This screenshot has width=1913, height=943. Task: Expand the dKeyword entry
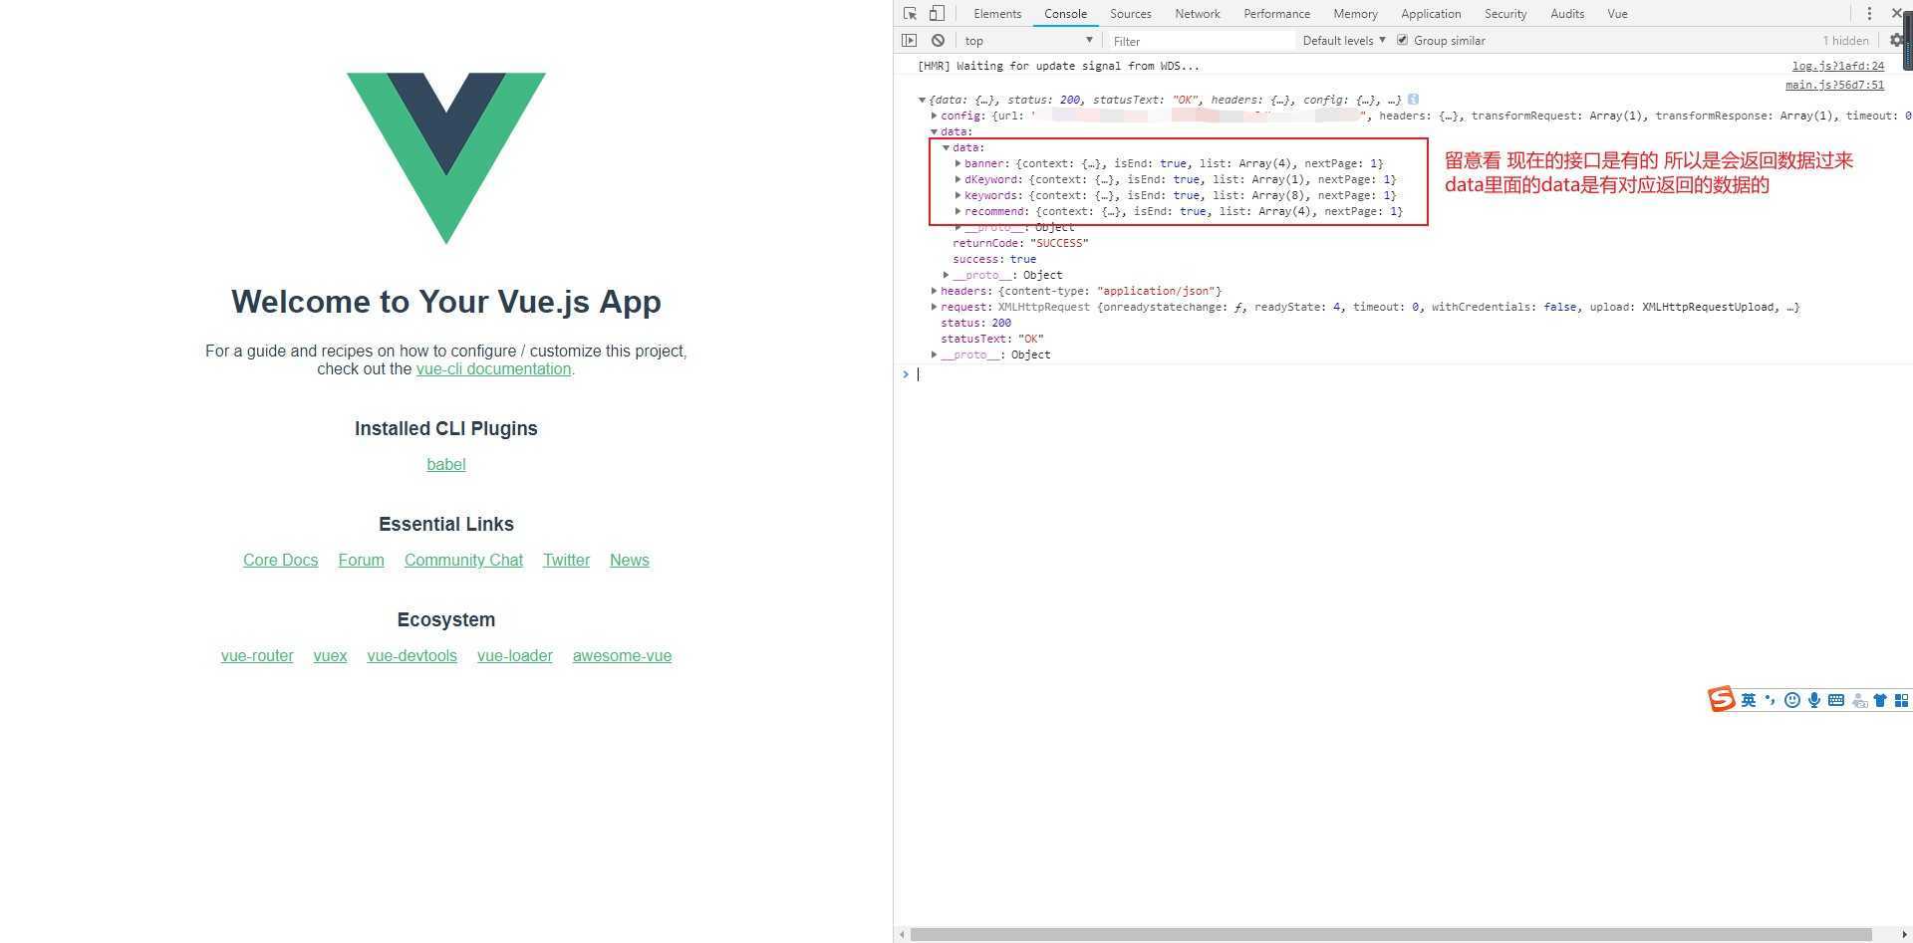[x=957, y=179]
